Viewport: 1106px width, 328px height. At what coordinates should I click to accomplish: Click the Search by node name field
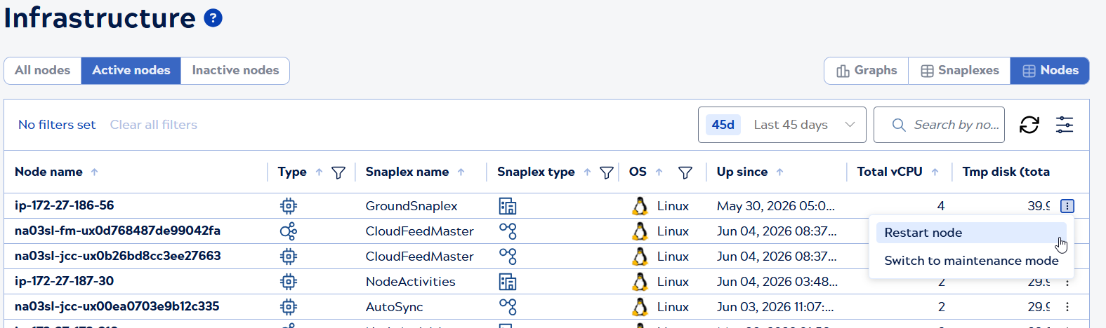[x=939, y=125]
